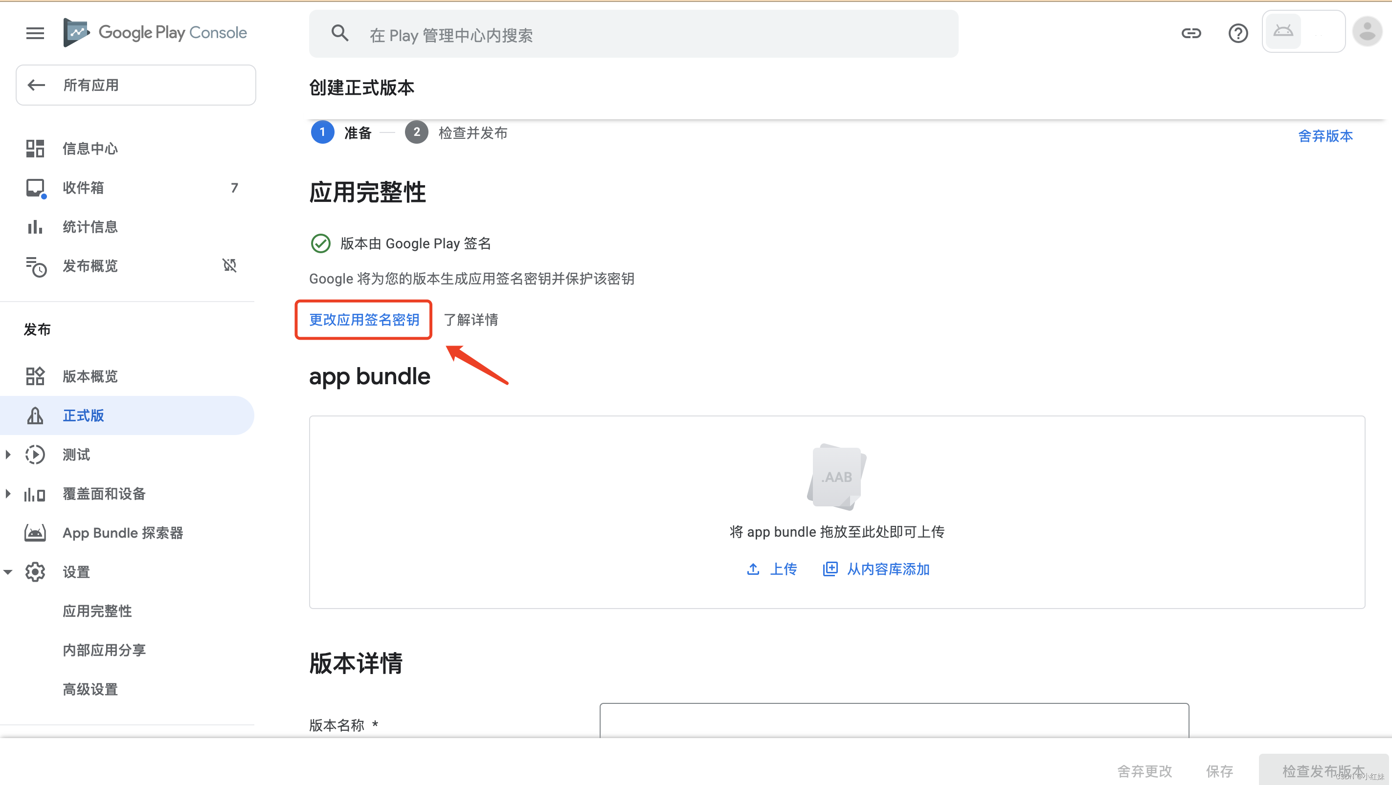1392x785 pixels.
Task: Click 了解详情 learn more link
Action: (472, 320)
